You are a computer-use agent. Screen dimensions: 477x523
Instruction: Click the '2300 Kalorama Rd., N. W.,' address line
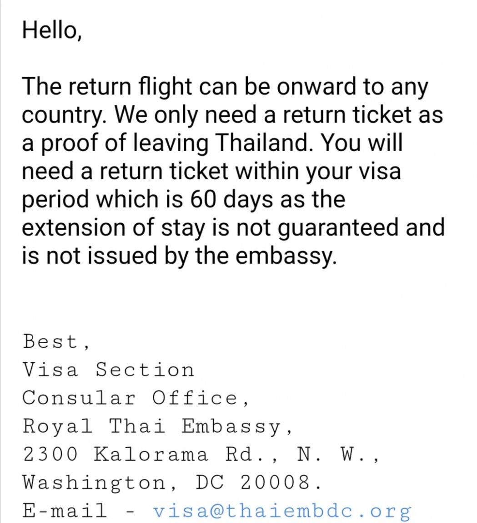click(x=201, y=454)
